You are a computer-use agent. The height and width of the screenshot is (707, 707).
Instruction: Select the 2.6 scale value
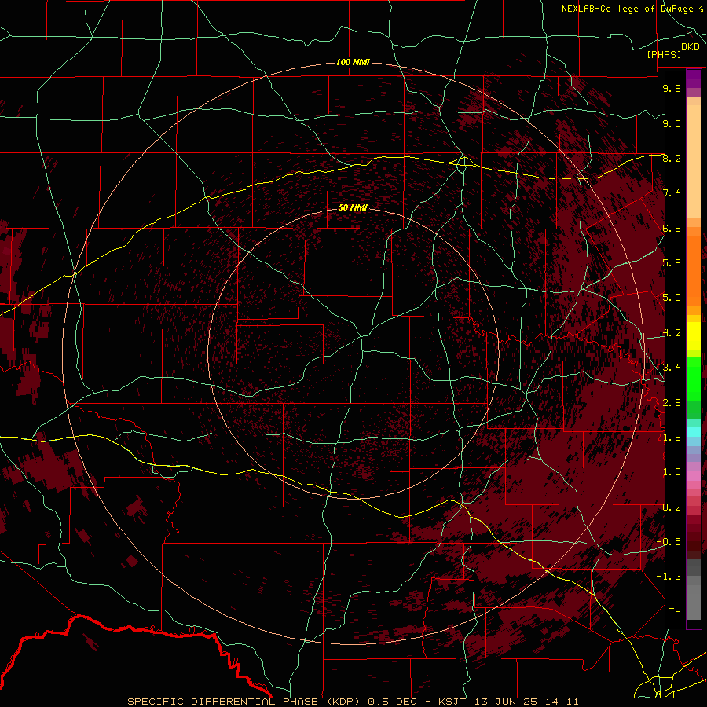tap(672, 403)
